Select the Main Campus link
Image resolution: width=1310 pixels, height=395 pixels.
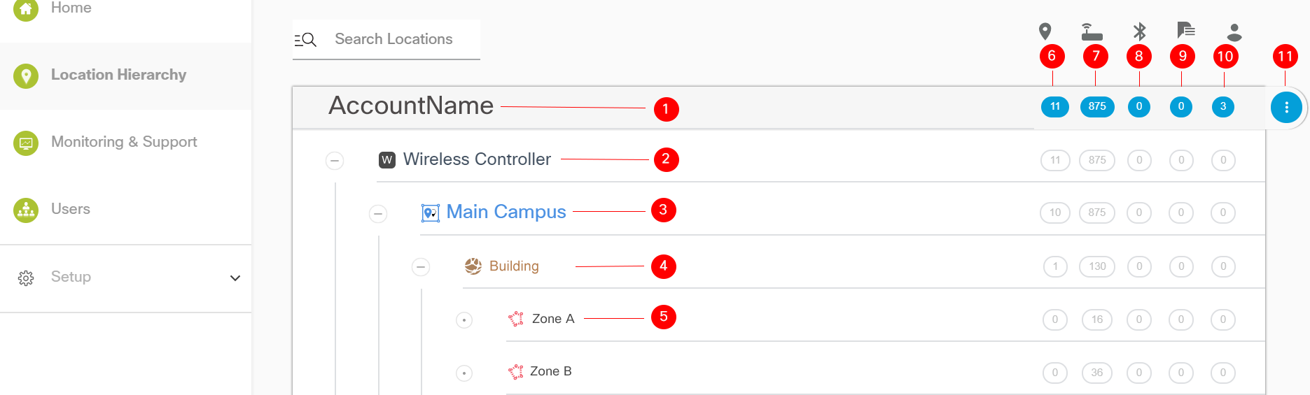click(506, 212)
